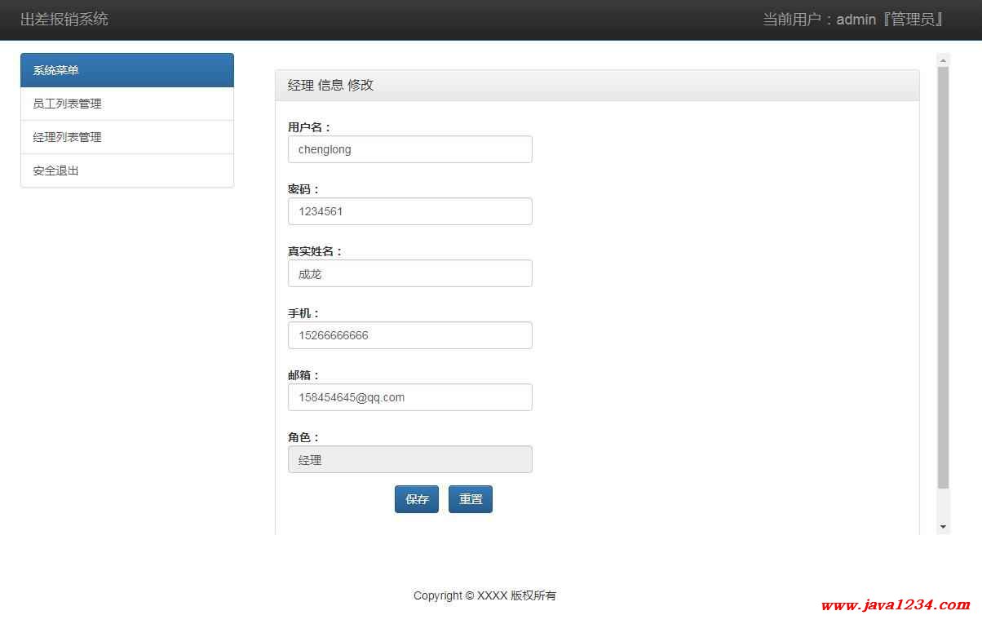The width and height of the screenshot is (982, 624).
Task: Click the Copyright XXXX 版权所有 footer text
Action: (x=484, y=595)
